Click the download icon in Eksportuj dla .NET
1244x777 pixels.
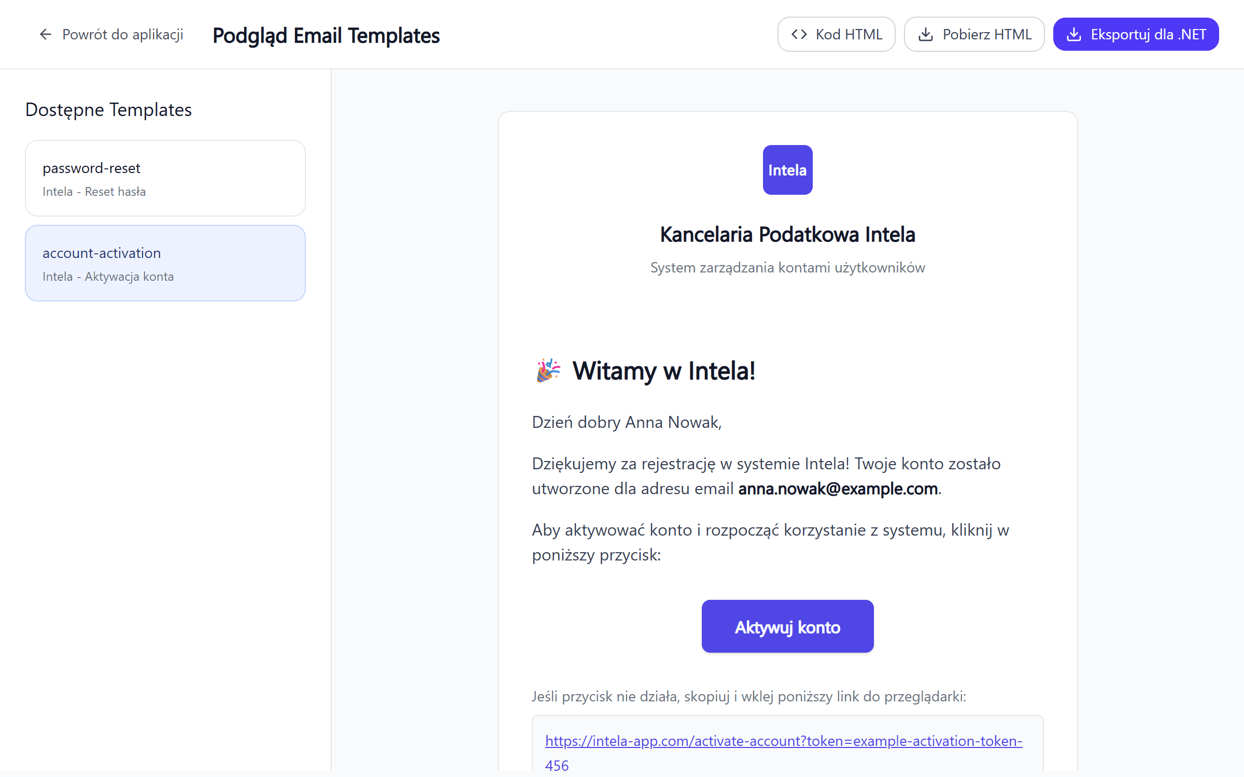click(x=1074, y=34)
